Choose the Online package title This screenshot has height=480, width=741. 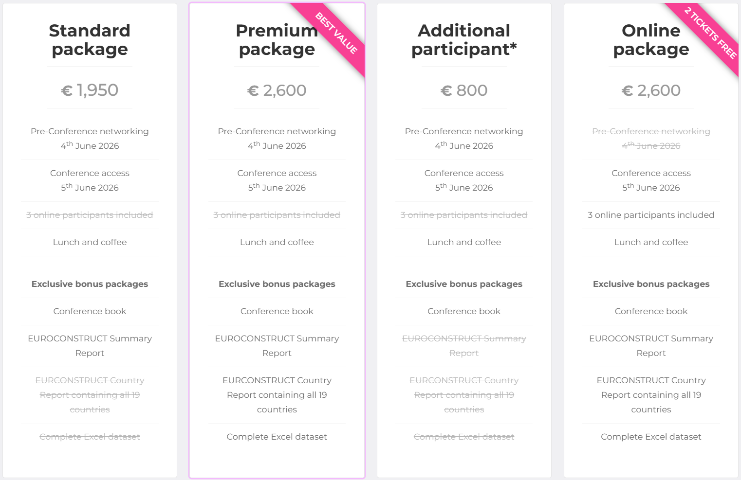(x=651, y=40)
